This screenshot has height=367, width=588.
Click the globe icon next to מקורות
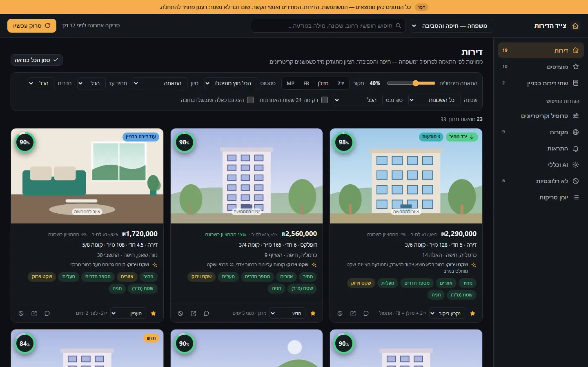[576, 132]
